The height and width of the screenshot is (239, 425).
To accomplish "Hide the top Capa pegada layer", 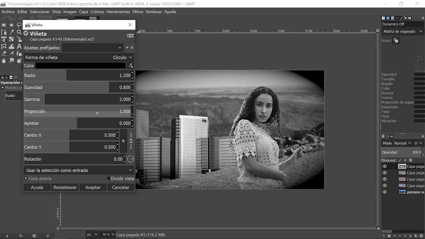I will coord(384,167).
